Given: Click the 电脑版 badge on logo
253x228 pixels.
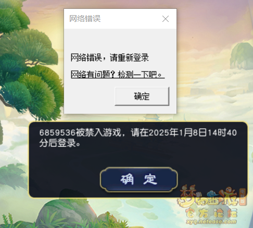Looking at the screenshot, I should coord(243,197).
